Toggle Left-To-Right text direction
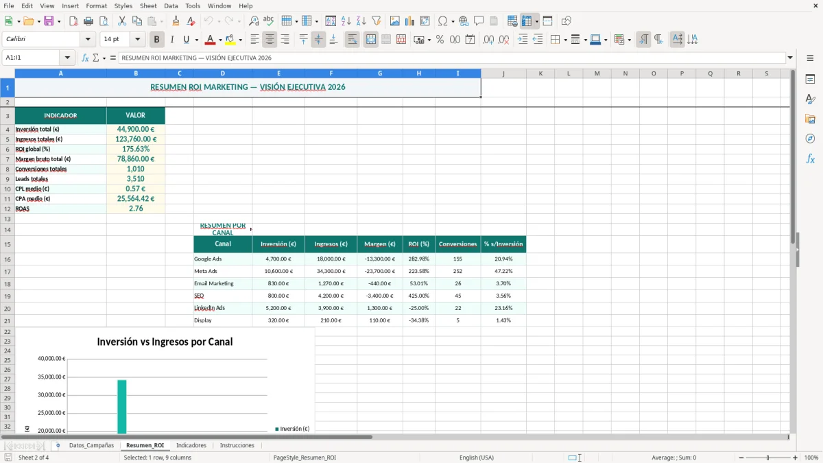The height and width of the screenshot is (463, 823). pos(643,40)
